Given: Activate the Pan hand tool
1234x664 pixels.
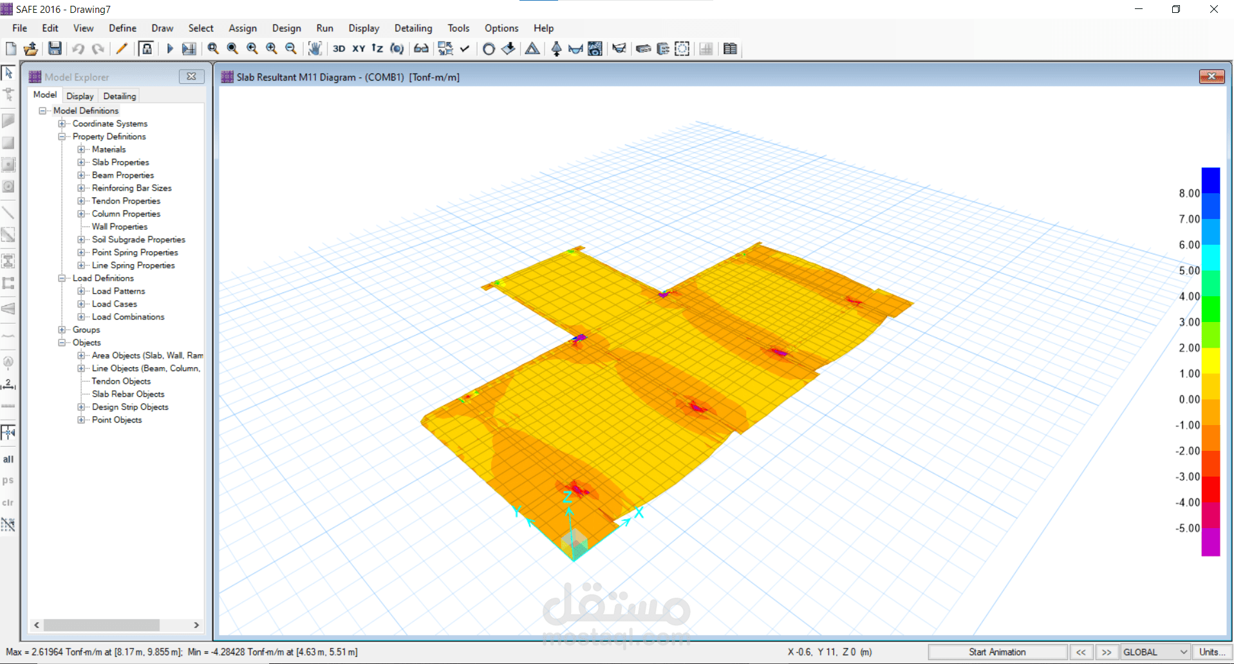Looking at the screenshot, I should tap(315, 49).
